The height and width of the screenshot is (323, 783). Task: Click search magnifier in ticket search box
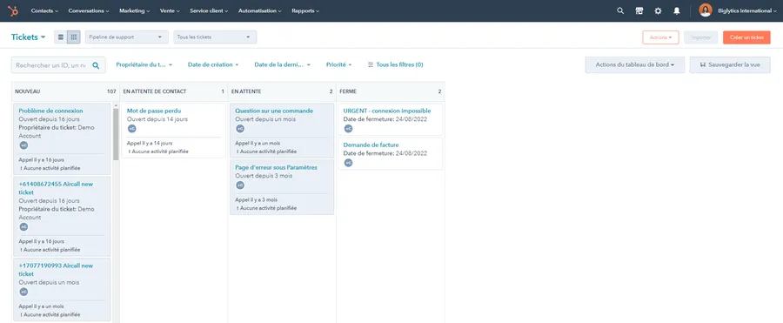coord(96,65)
